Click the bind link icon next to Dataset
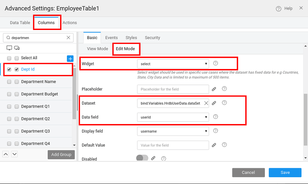308x184 pixels. [214, 103]
